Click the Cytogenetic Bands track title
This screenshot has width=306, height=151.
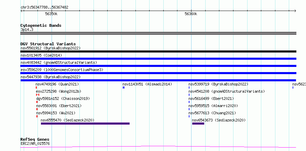coord(41,25)
